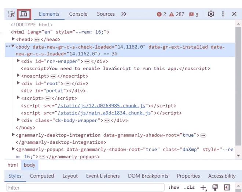242x192 pixels.
Task: Close the DevTools panel
Action: [234, 14]
